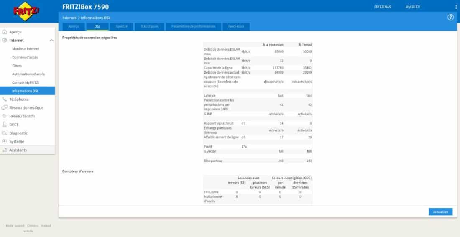460x237 pixels.
Task: Open Autorisations d'accès in sidebar
Action: (28, 74)
